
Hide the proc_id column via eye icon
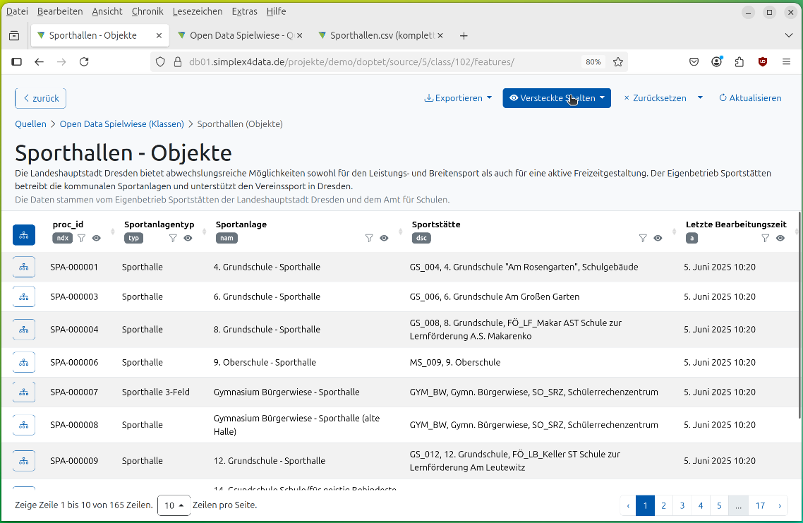click(96, 238)
